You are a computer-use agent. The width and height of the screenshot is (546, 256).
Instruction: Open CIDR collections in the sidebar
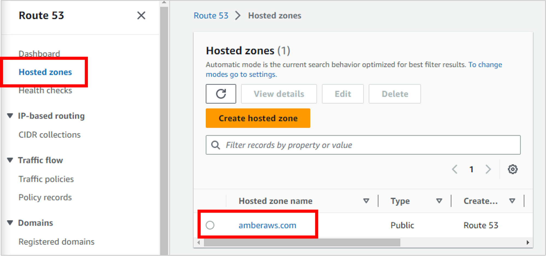tap(49, 135)
